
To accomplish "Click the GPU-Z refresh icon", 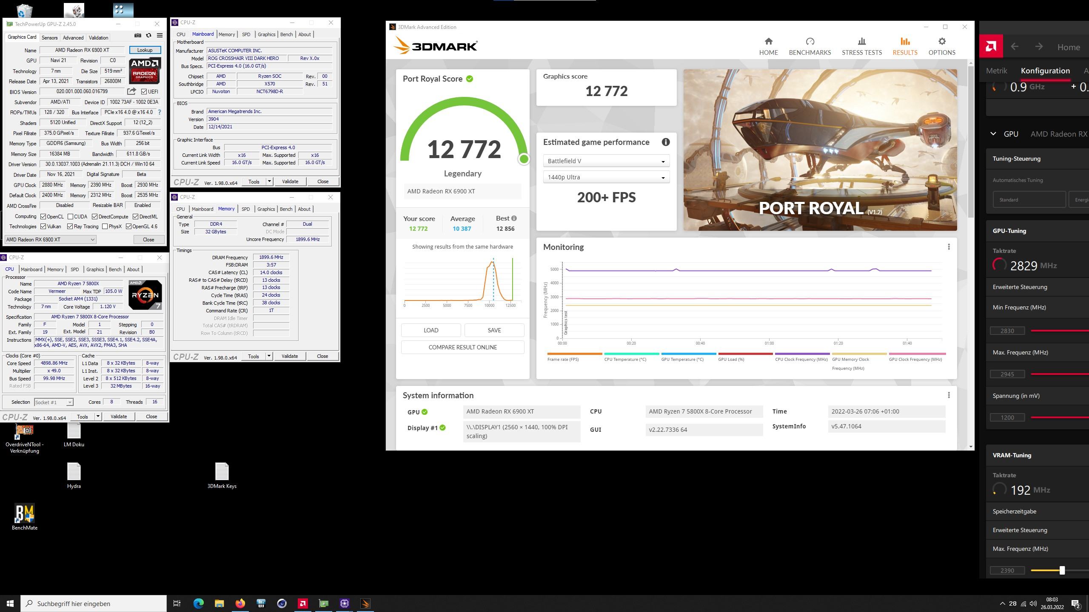I will point(148,36).
